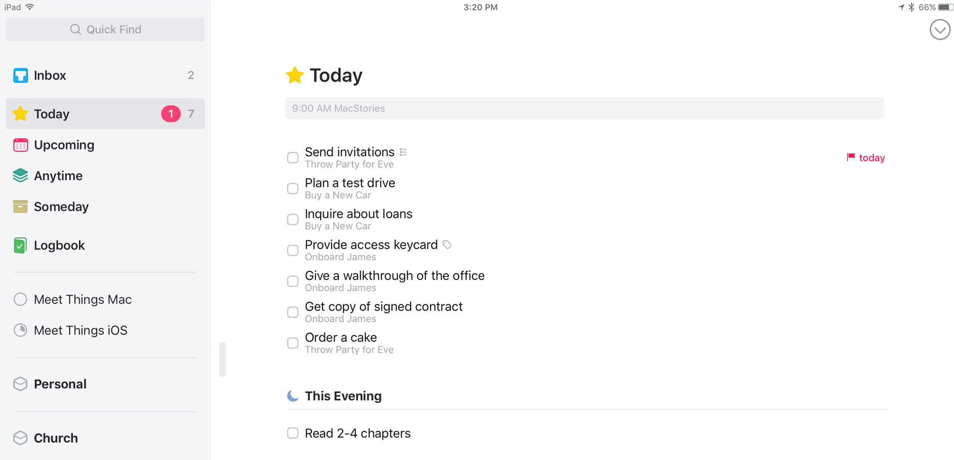Open the Anytime layers icon
The height and width of the screenshot is (460, 954).
(20, 176)
